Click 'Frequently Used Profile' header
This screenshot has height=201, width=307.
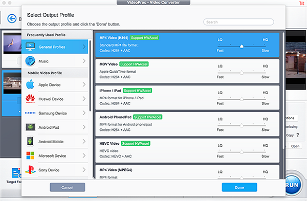click(46, 35)
